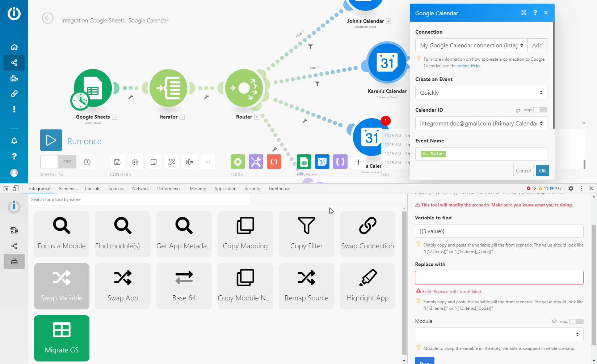Open the Create an Event dropdown
The width and height of the screenshot is (597, 364).
[x=481, y=93]
